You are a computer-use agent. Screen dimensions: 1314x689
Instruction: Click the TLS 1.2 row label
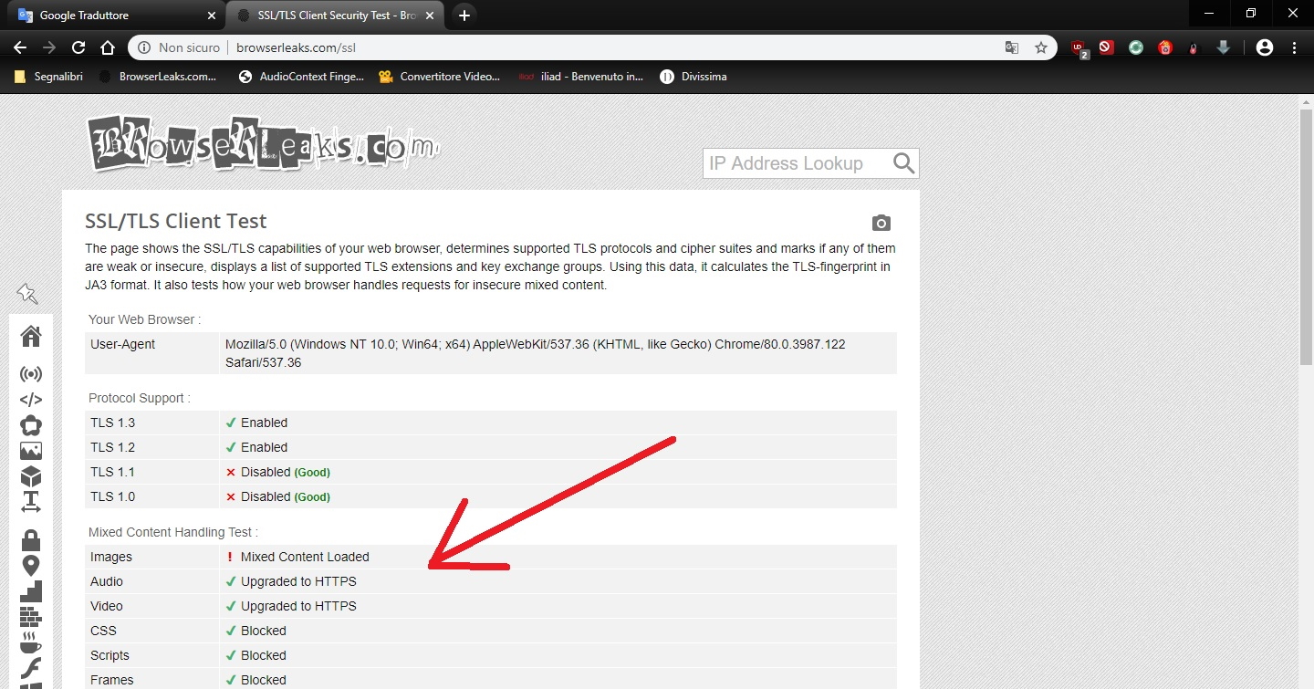tap(113, 447)
